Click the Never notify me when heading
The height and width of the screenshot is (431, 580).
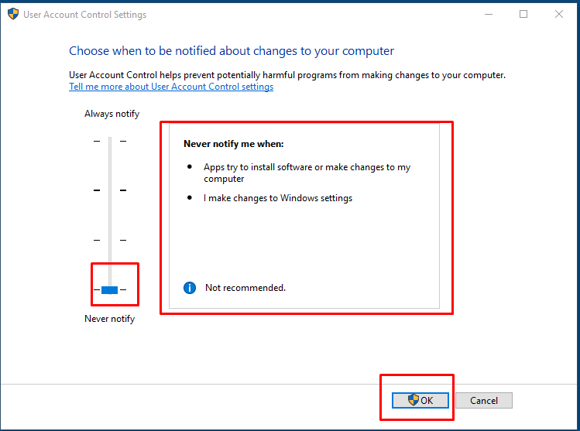(x=233, y=144)
